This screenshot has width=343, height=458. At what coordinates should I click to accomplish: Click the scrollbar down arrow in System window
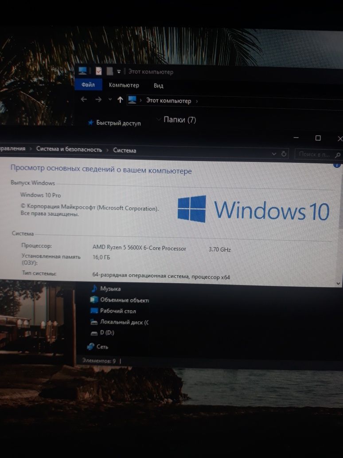[x=338, y=283]
